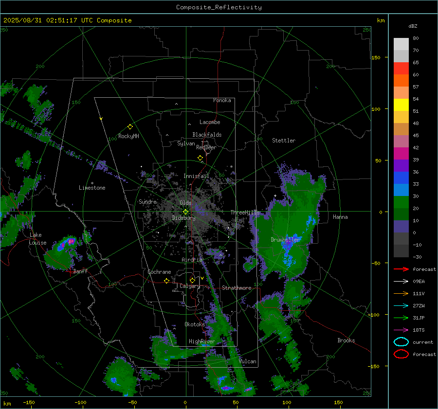Click the magenta 18TS arrow symbol

pyautogui.click(x=401, y=330)
